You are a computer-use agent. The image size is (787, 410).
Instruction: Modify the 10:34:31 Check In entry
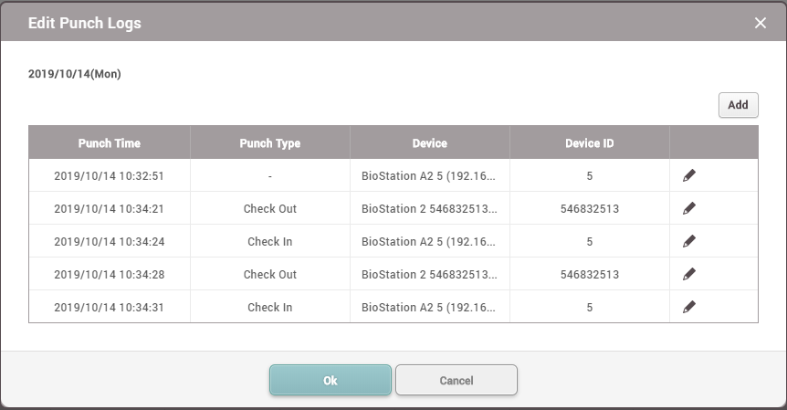click(x=689, y=307)
